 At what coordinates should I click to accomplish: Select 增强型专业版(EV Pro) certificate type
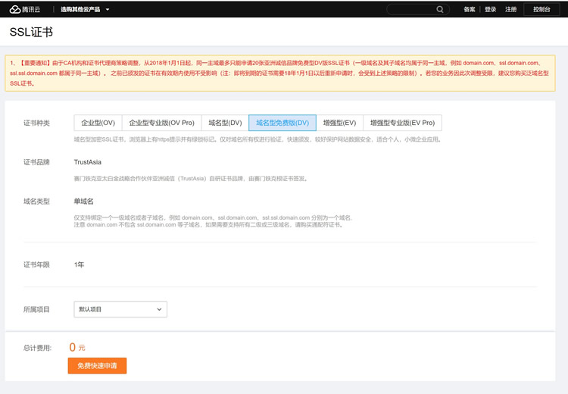(402, 123)
